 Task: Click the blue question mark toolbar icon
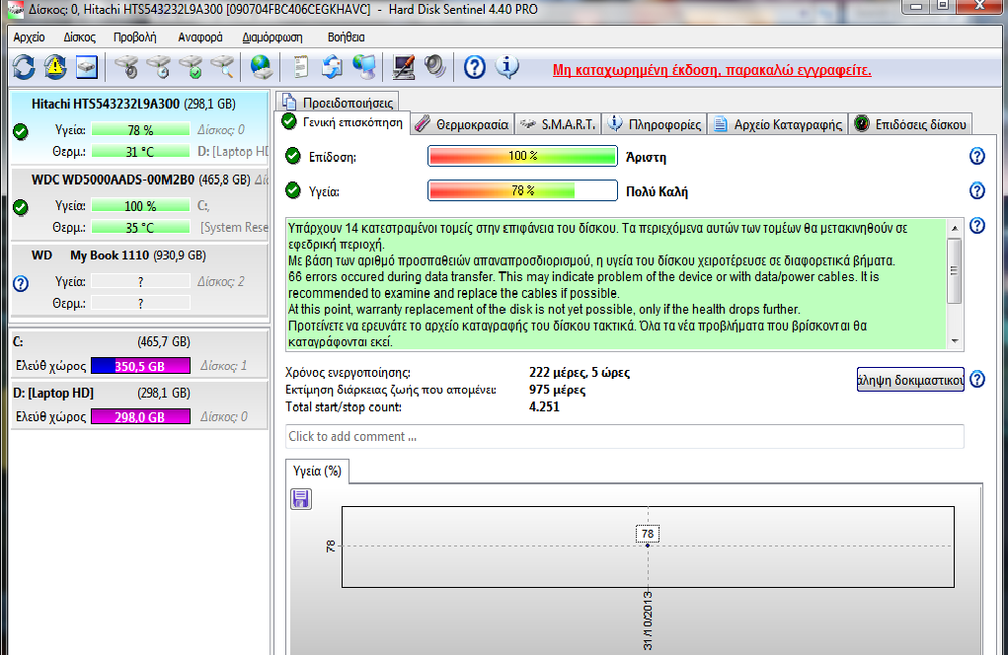tap(475, 67)
